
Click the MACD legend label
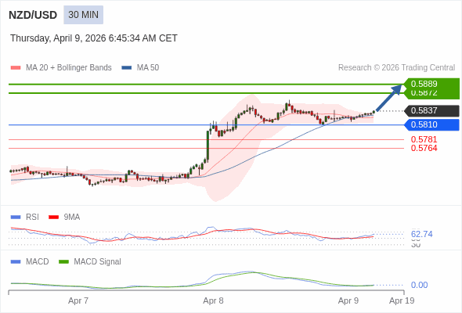pos(37,262)
